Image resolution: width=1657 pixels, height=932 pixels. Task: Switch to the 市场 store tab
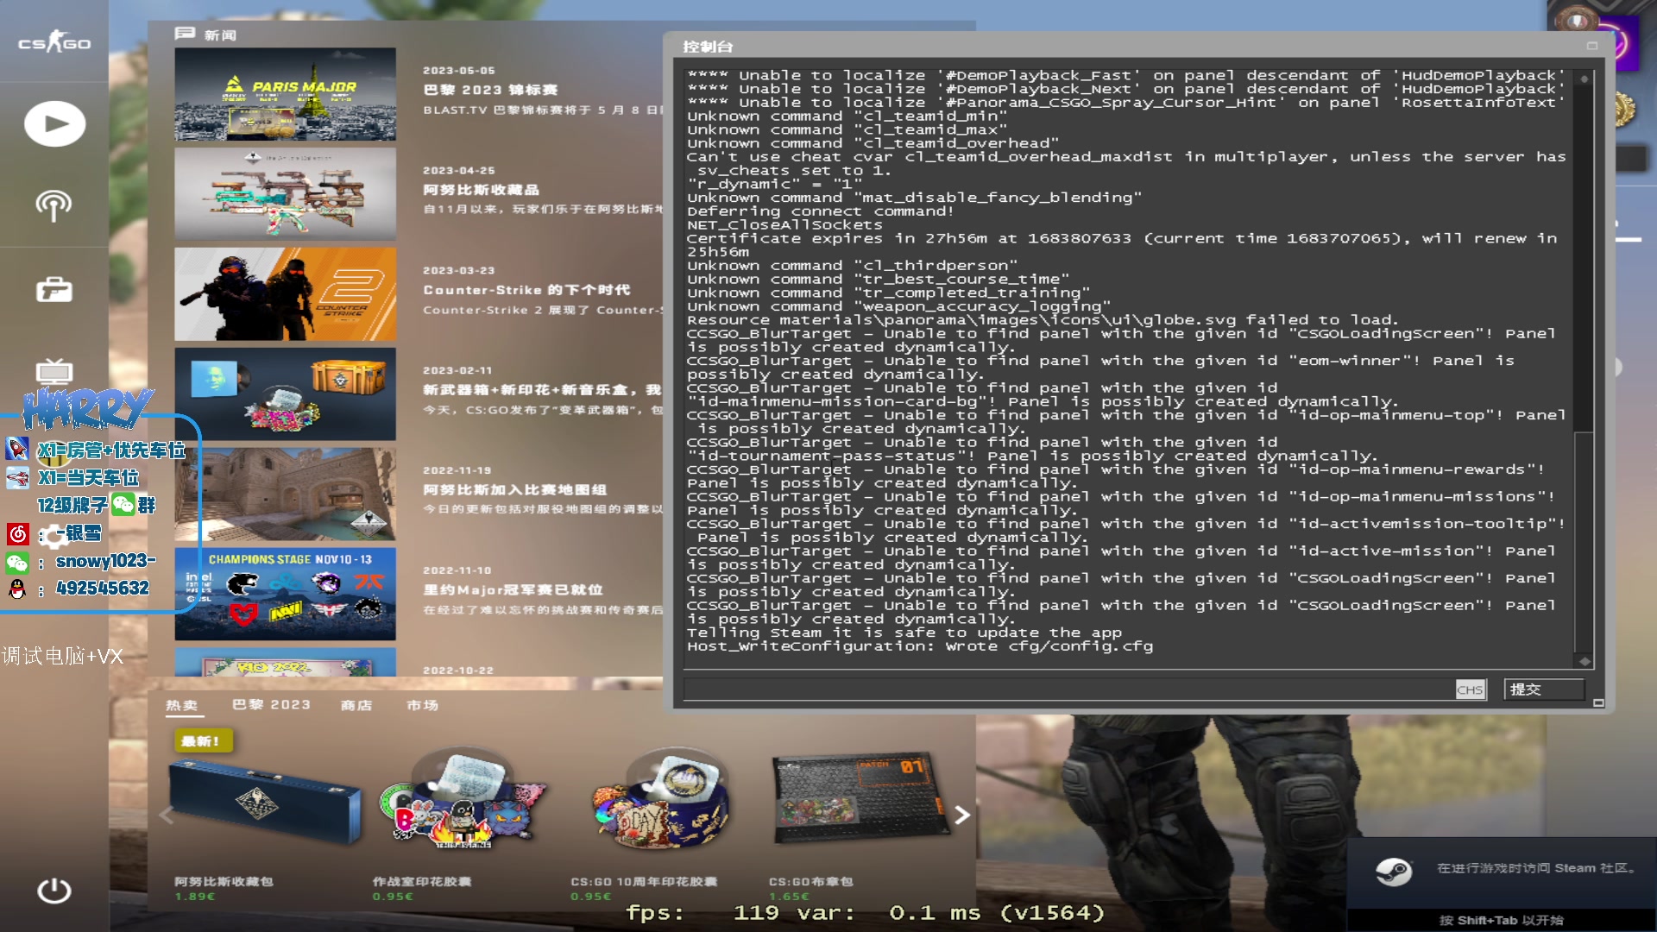(x=423, y=705)
